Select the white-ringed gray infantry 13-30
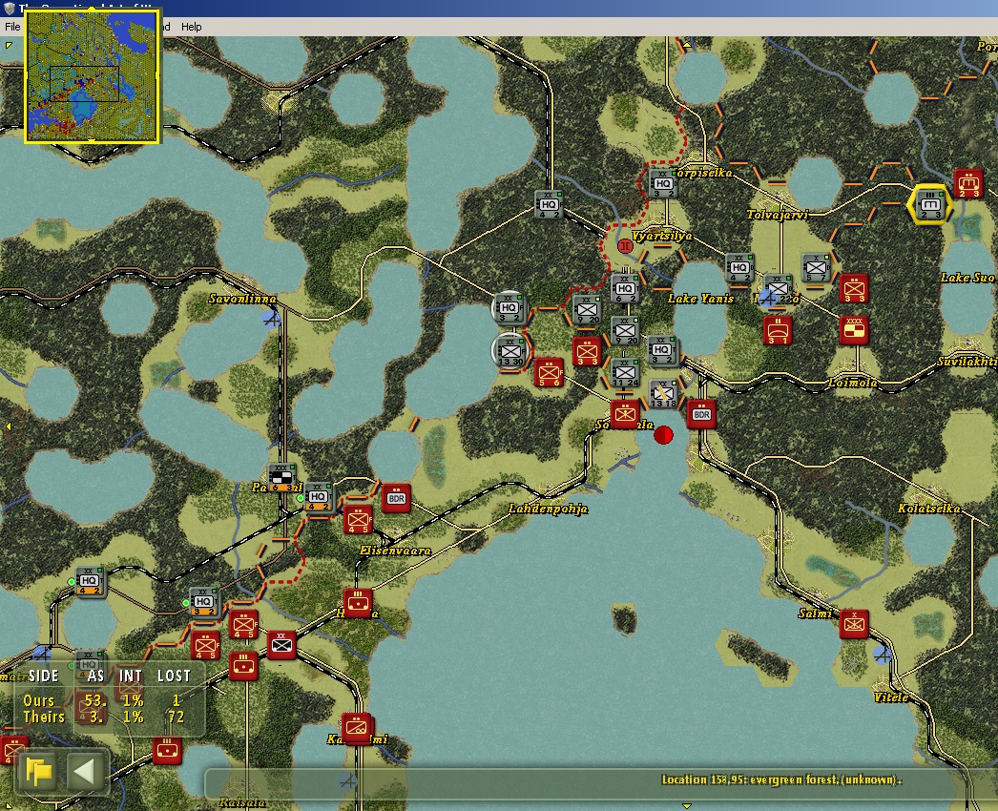Image resolution: width=998 pixels, height=811 pixels. pyautogui.click(x=509, y=351)
